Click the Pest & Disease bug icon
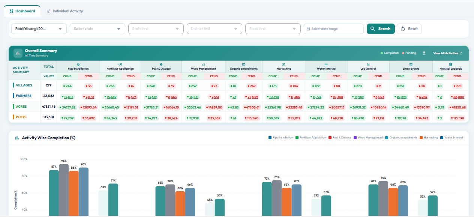 tap(161, 64)
